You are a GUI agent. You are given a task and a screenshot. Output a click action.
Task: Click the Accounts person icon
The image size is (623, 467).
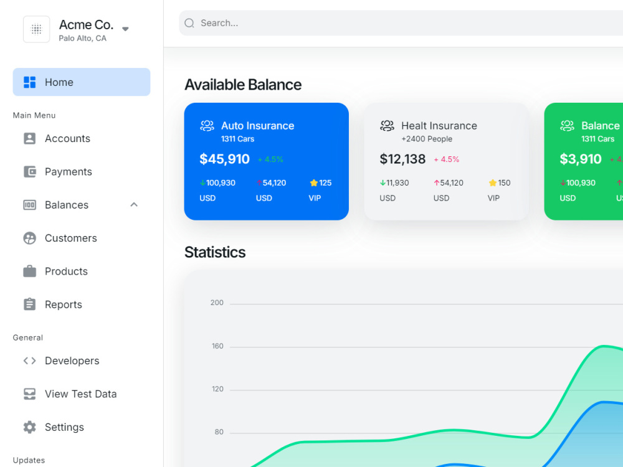(30, 139)
